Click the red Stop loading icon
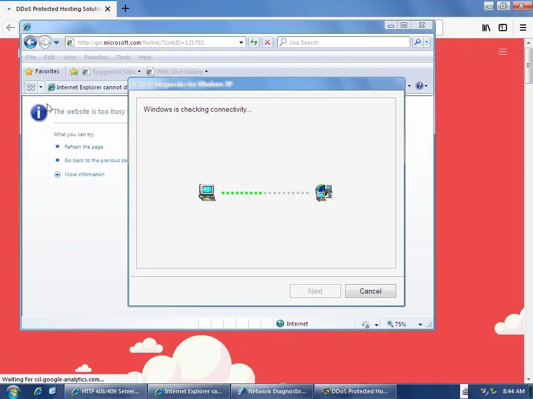533x399 pixels. pyautogui.click(x=268, y=43)
